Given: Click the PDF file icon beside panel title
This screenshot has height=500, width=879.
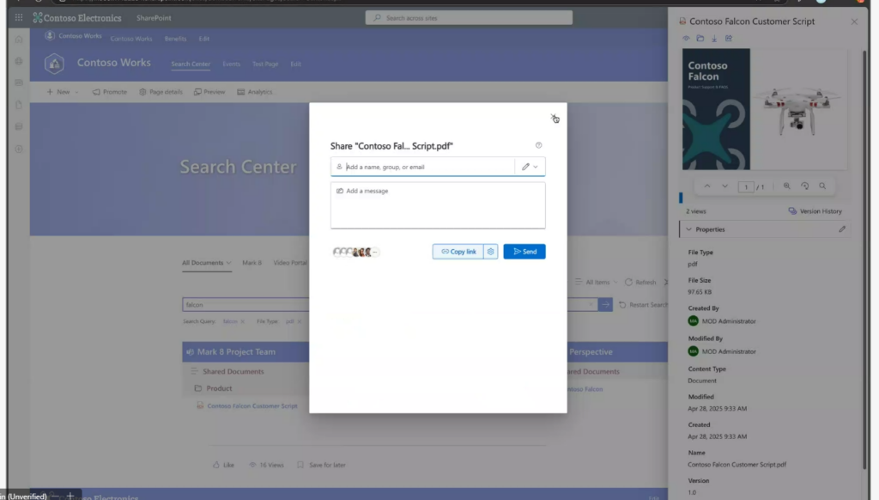Looking at the screenshot, I should point(682,21).
